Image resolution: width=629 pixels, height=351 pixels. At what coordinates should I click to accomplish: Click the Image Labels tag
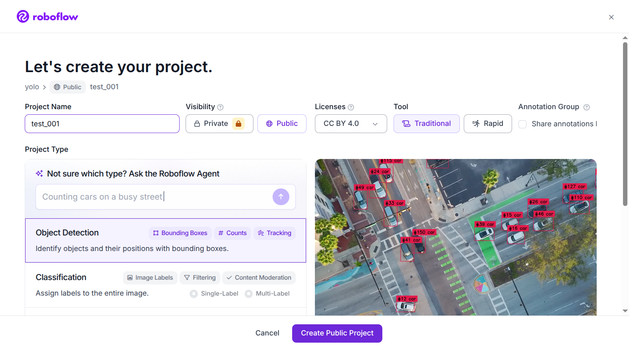pos(150,278)
